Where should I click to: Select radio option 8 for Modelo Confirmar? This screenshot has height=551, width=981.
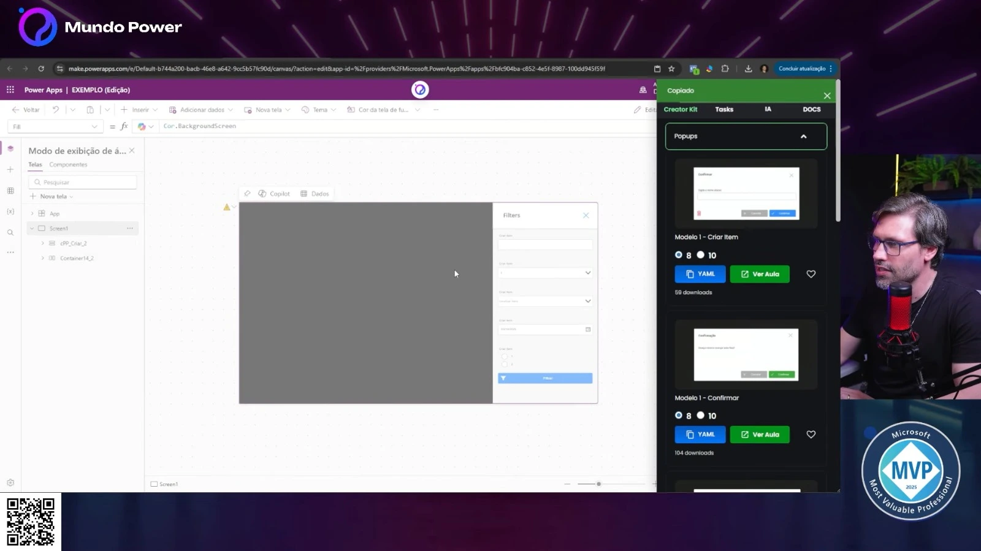[x=679, y=416]
